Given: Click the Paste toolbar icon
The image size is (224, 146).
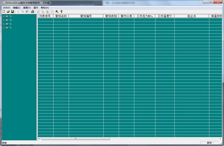Looking at the screenshot, I should [x=27, y=12].
